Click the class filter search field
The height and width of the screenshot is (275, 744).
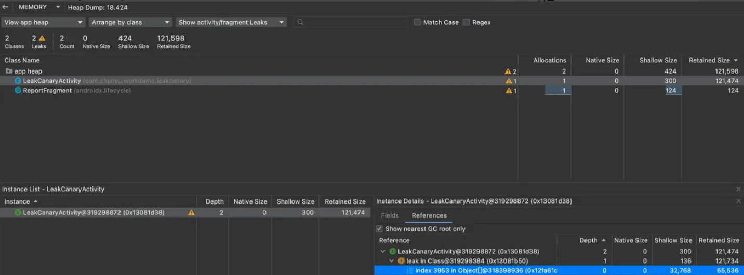(x=351, y=22)
